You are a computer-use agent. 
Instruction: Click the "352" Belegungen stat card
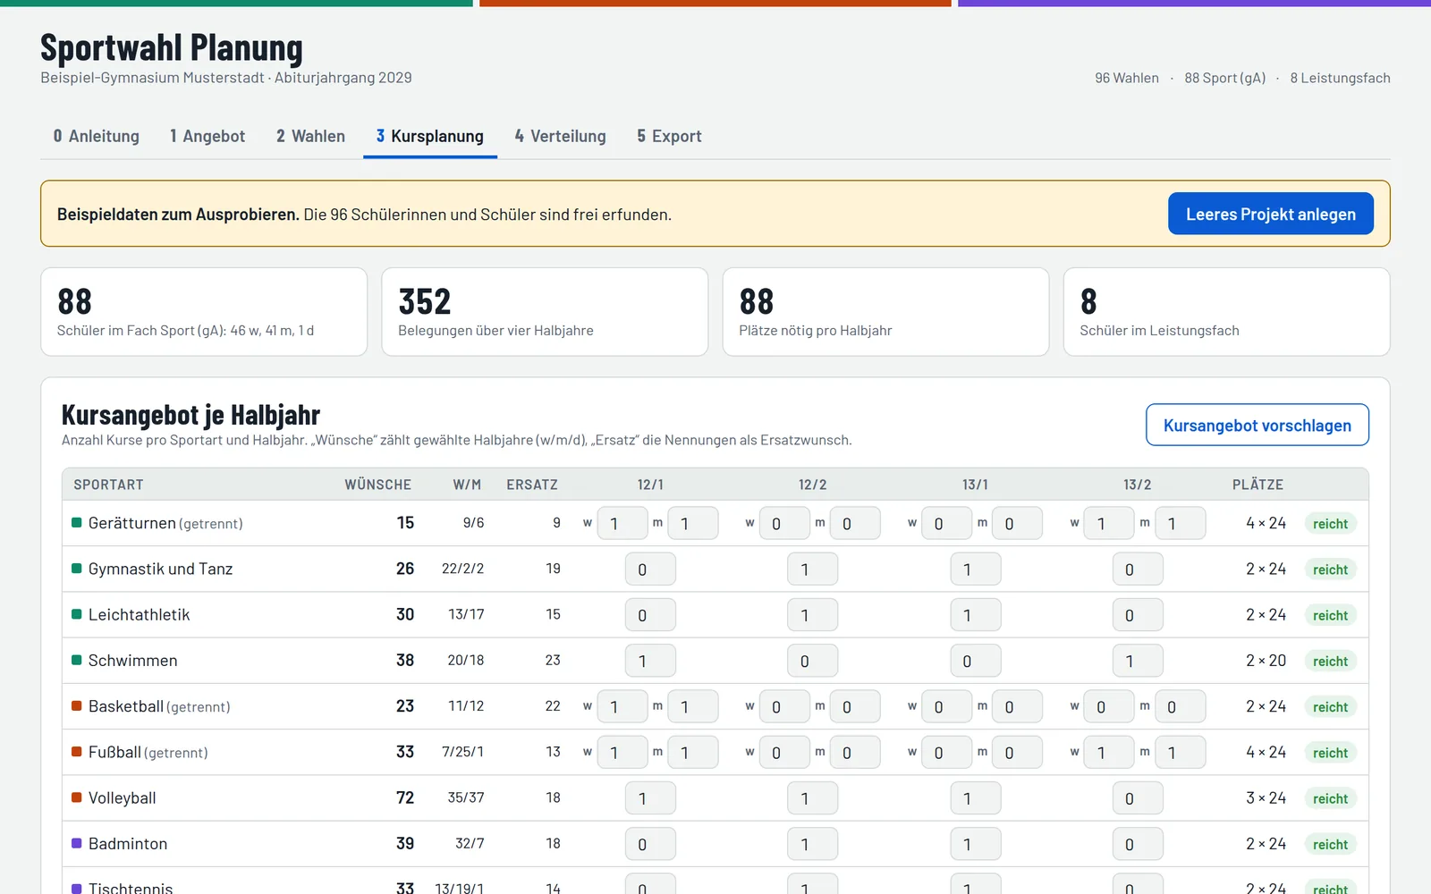pyautogui.click(x=545, y=312)
